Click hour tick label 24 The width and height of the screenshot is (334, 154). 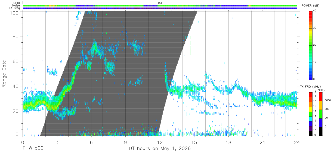tap(297, 142)
